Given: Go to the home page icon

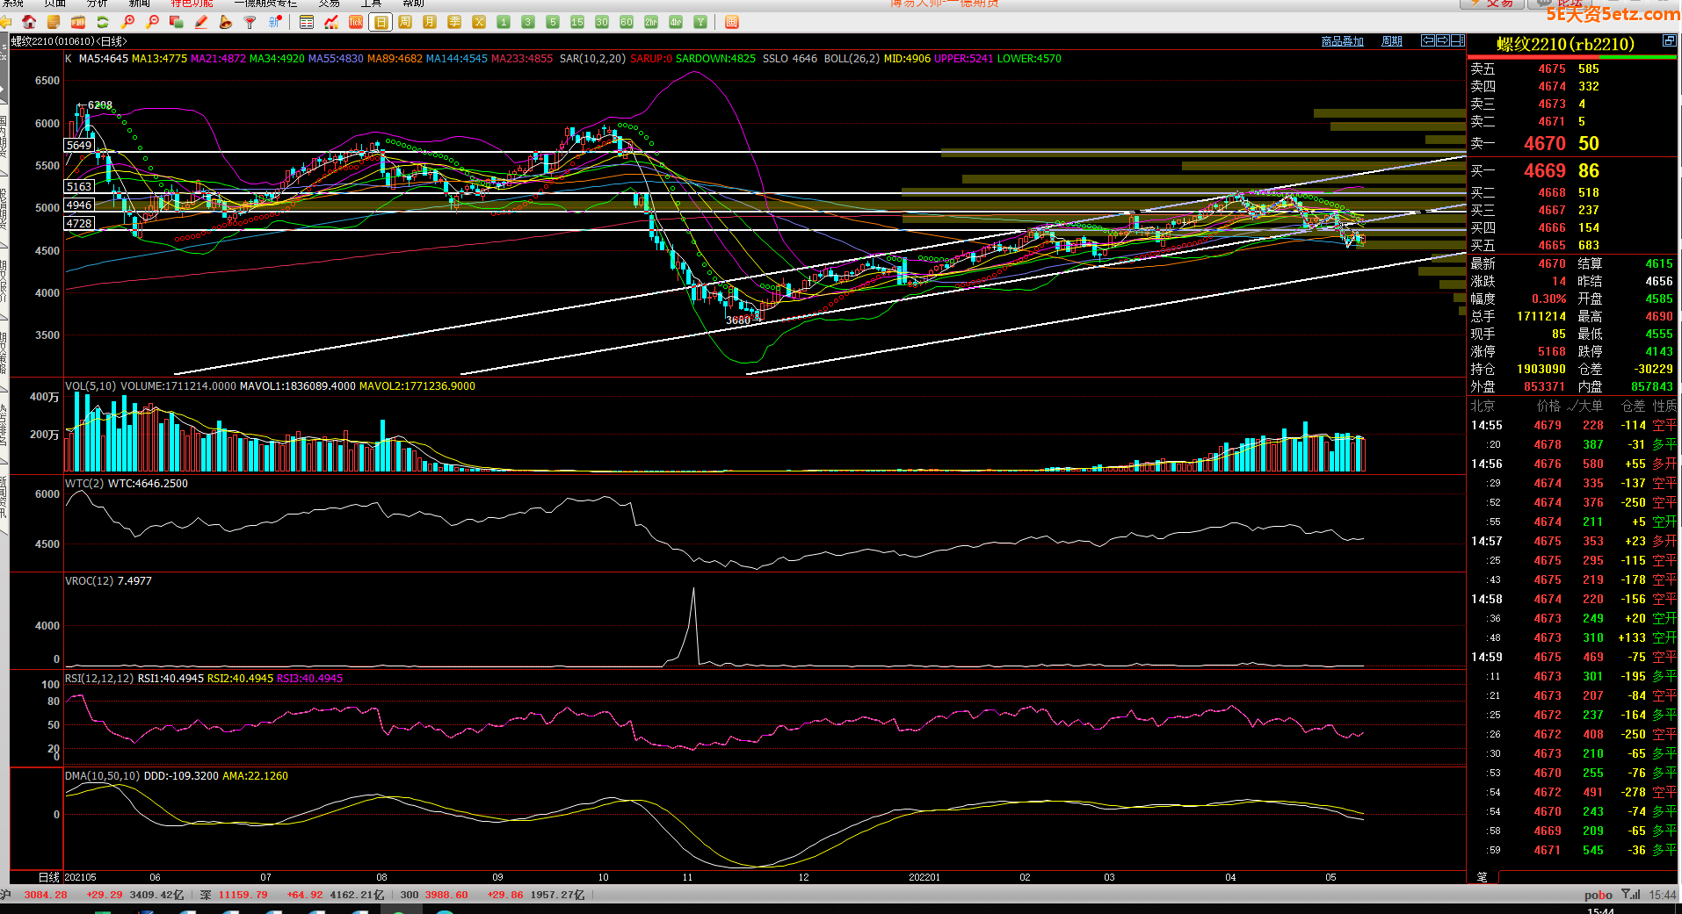Looking at the screenshot, I should [x=29, y=22].
